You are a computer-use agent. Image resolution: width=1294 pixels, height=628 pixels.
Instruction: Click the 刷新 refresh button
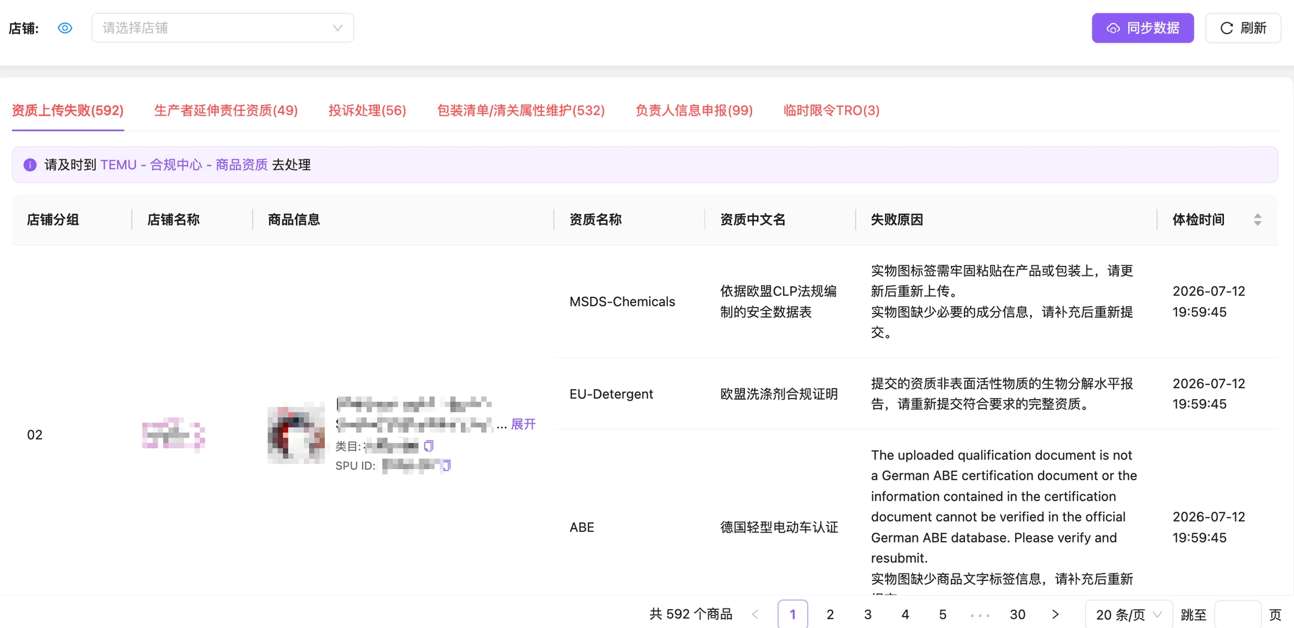1243,28
